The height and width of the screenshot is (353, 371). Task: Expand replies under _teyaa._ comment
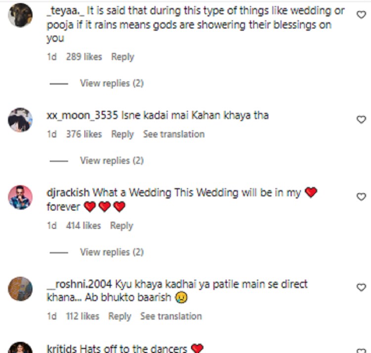click(111, 83)
